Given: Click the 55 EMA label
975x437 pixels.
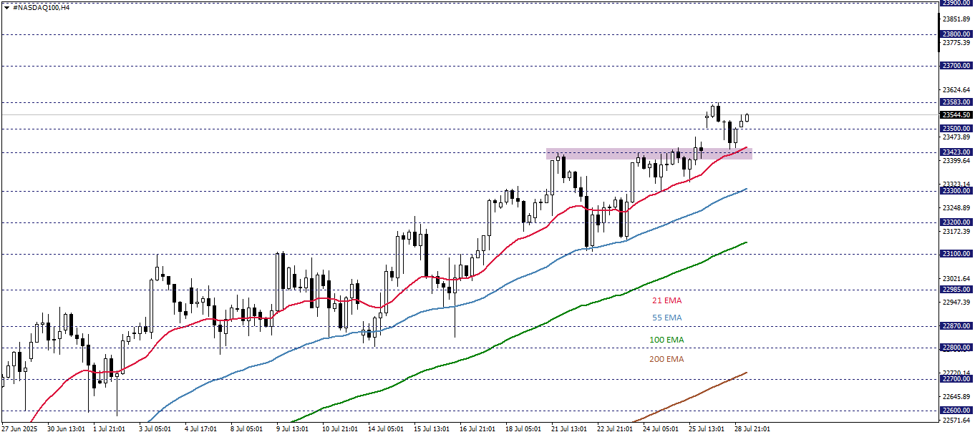Looking at the screenshot, I should pos(666,318).
